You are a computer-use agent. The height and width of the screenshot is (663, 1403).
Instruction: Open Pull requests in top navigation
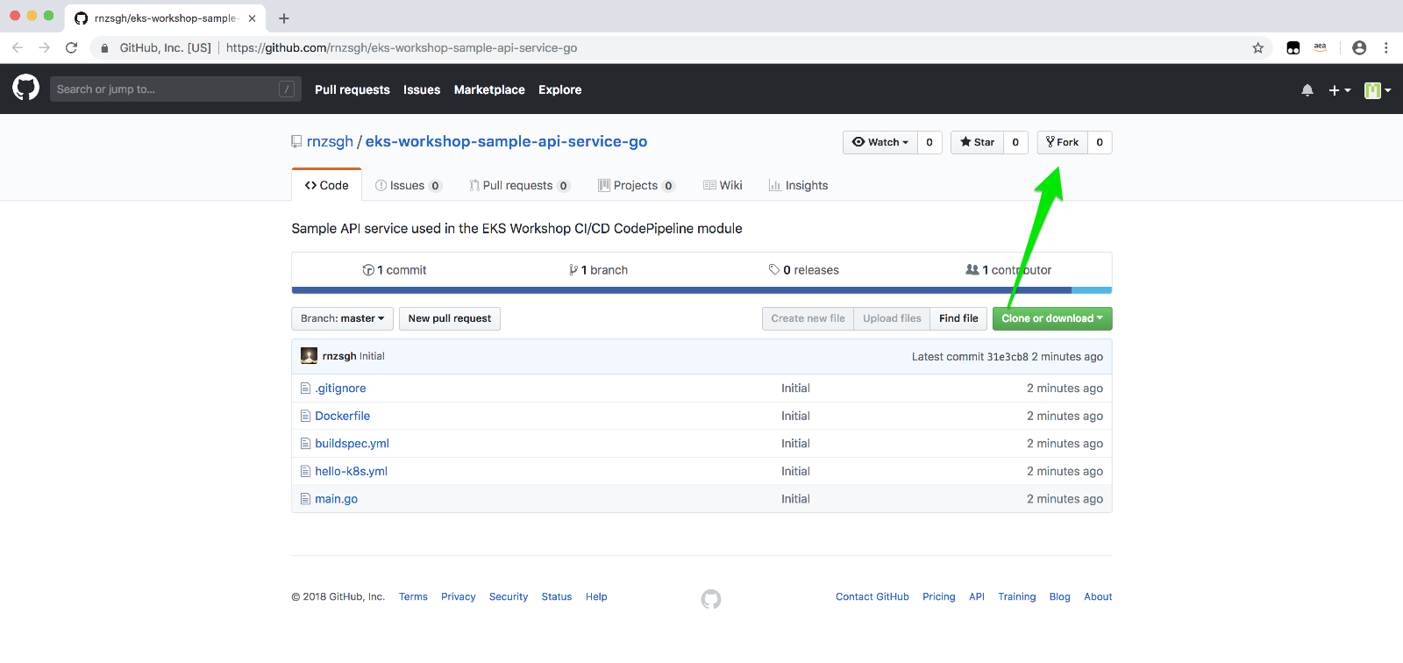[353, 89]
